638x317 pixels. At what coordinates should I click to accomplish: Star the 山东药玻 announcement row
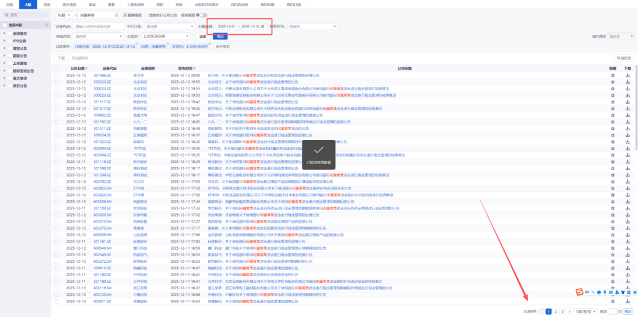point(613,234)
